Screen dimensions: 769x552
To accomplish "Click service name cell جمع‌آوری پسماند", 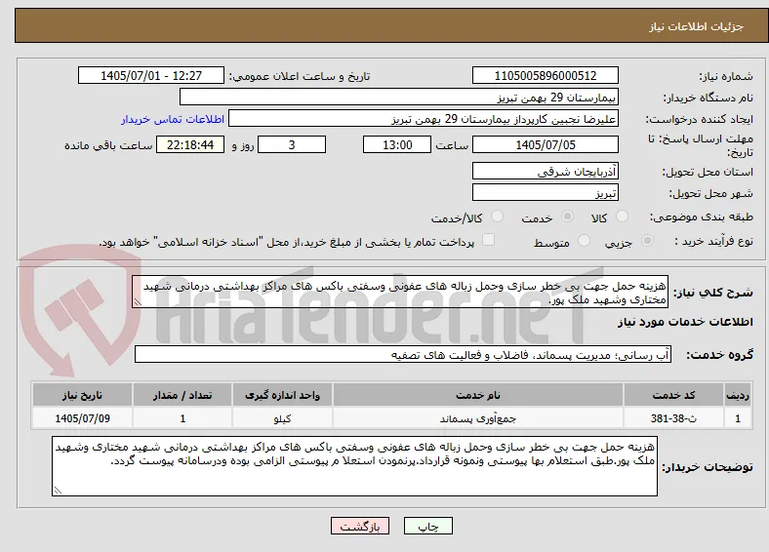I will (477, 418).
